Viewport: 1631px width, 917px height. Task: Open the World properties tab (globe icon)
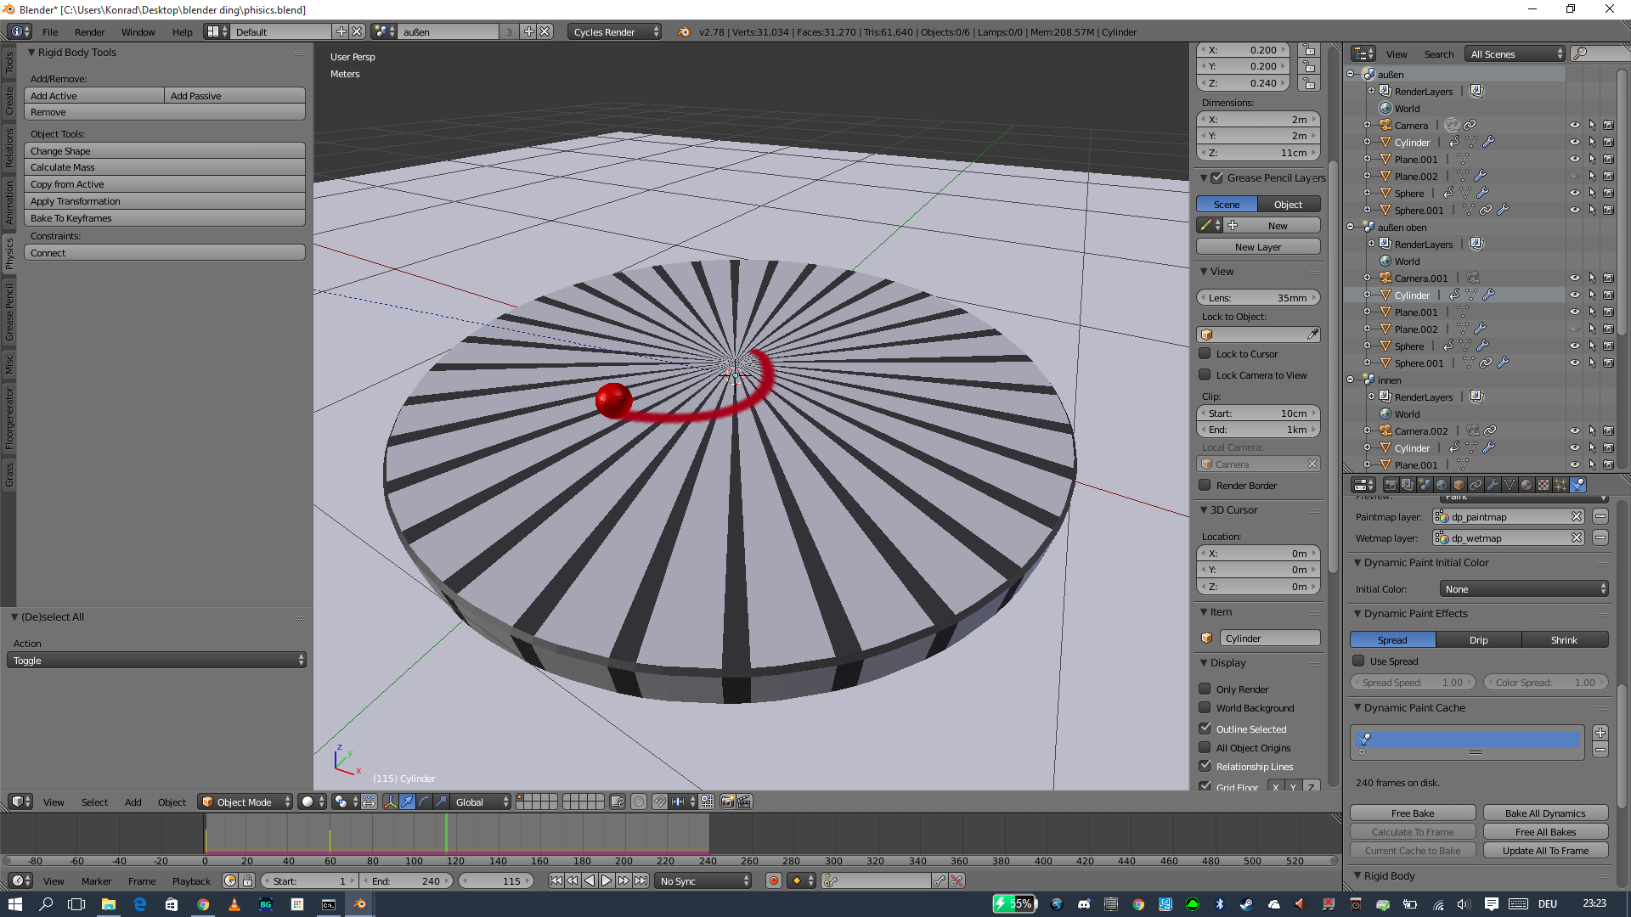point(1442,485)
